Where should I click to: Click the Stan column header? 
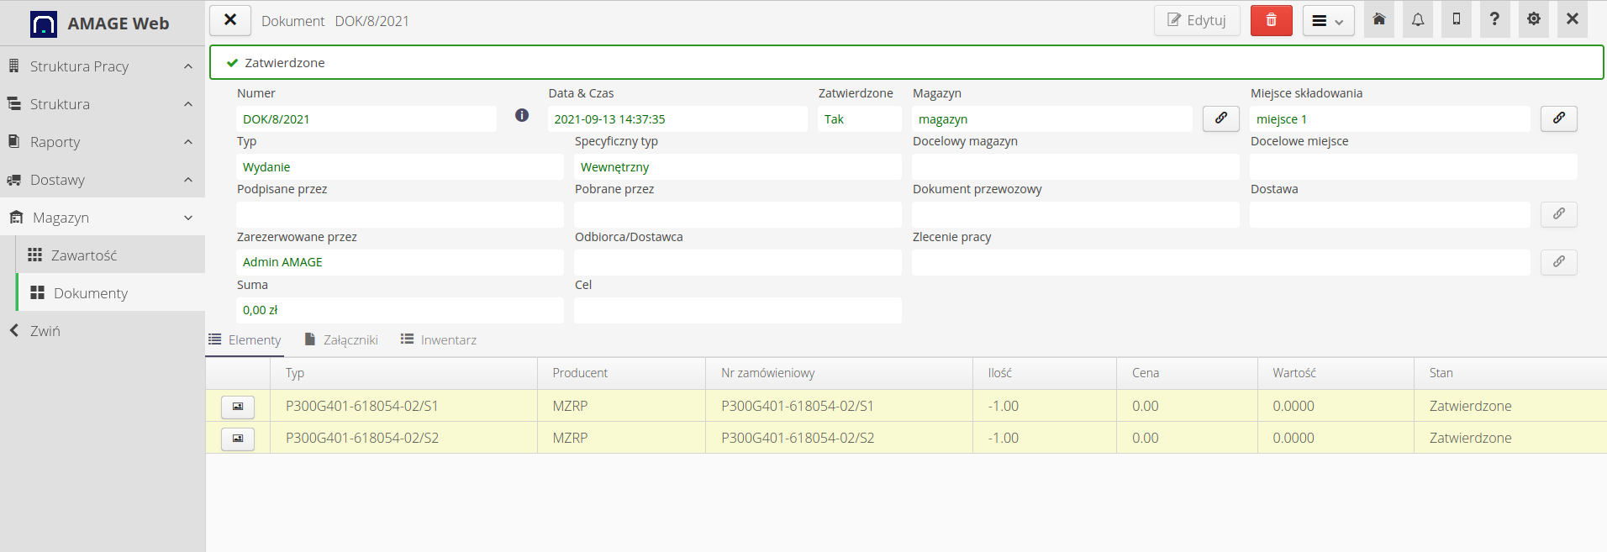(x=1510, y=373)
